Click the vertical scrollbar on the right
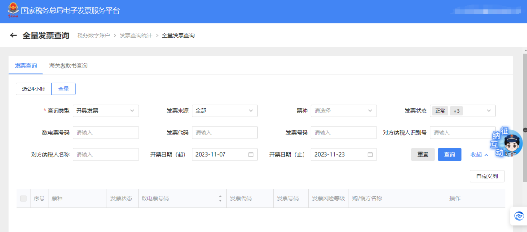Image resolution: width=527 pixels, height=232 pixels. click(x=525, y=97)
